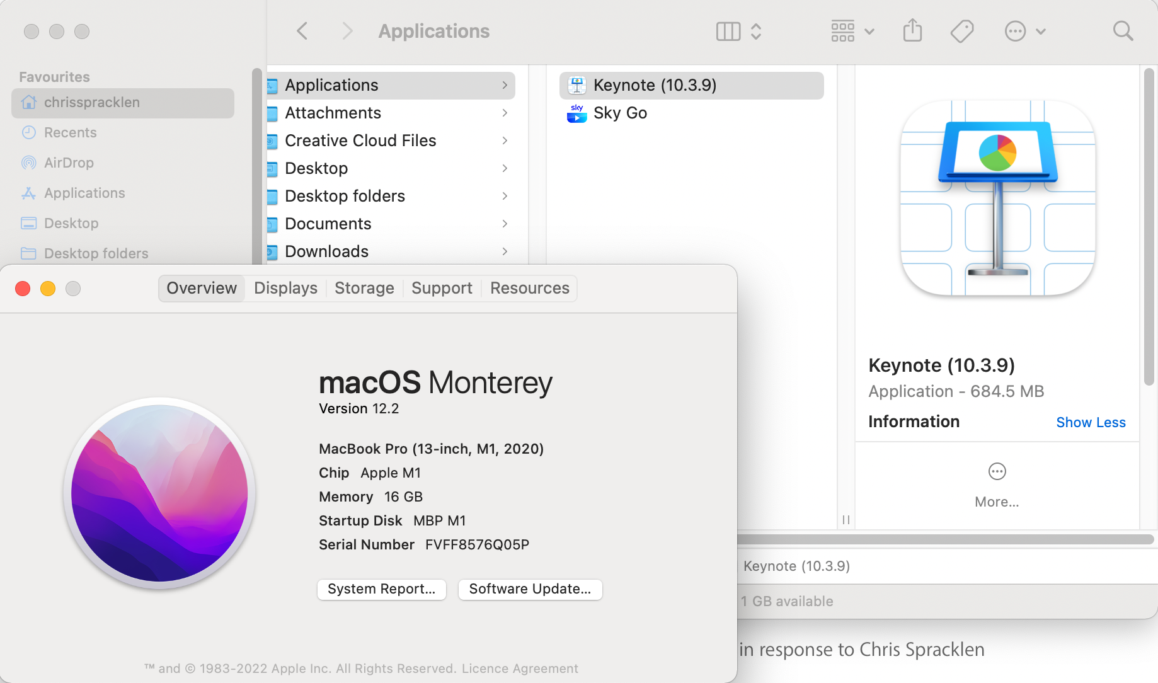This screenshot has height=683, width=1158.
Task: Switch to the Displays tab
Action: click(x=285, y=288)
